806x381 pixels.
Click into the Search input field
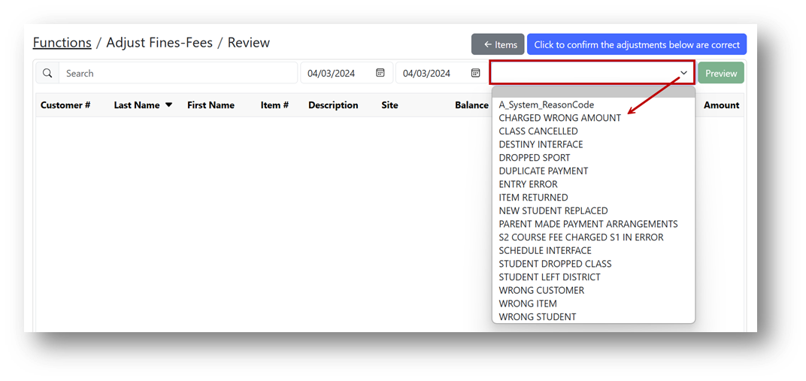click(178, 74)
